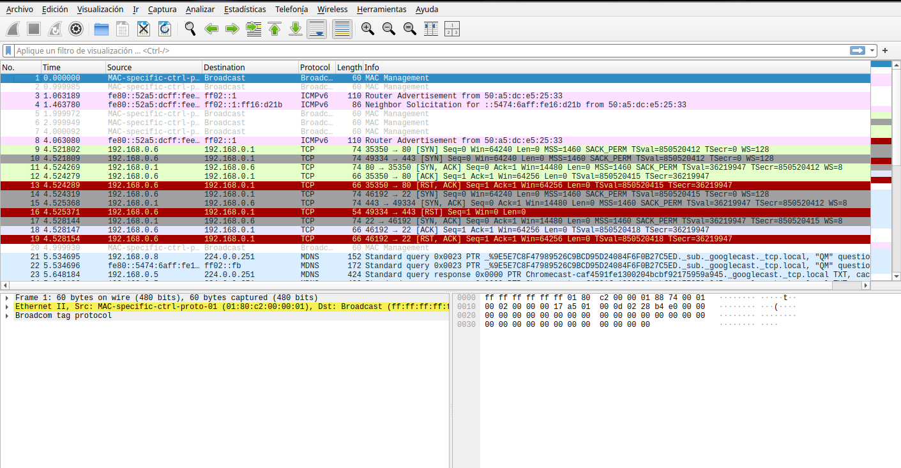
Task: Add a filter button with plus
Action: pyautogui.click(x=885, y=50)
